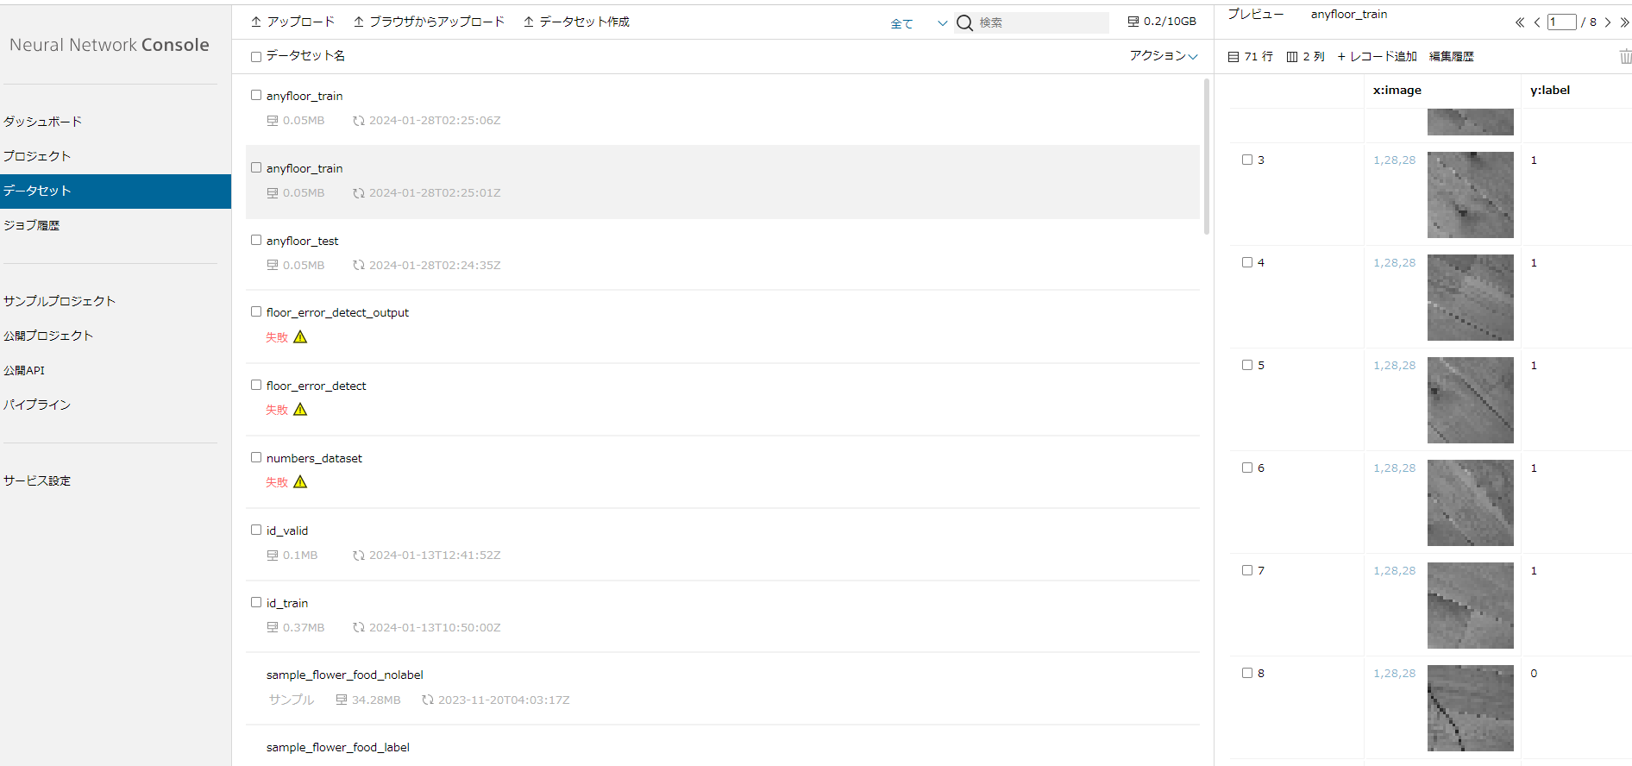Go to next preview page
This screenshot has width=1632, height=766.
(1608, 22)
